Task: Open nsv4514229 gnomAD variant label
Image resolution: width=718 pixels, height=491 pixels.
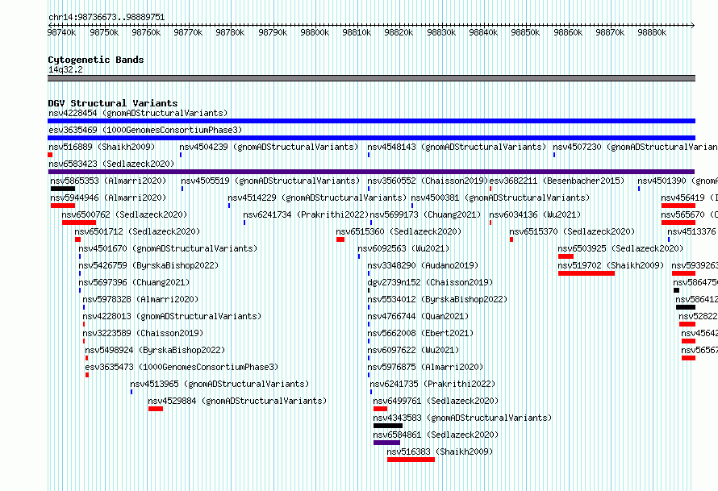Action: coord(317,198)
